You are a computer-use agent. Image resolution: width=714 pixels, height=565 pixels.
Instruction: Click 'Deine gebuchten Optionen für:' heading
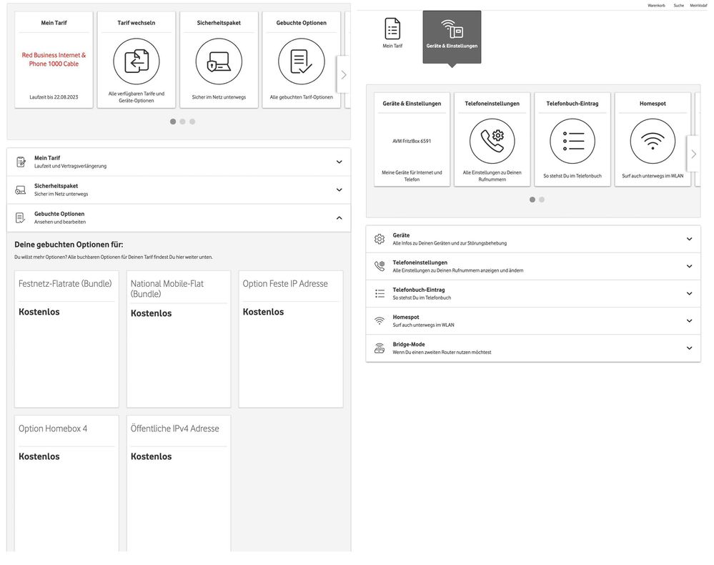click(69, 245)
